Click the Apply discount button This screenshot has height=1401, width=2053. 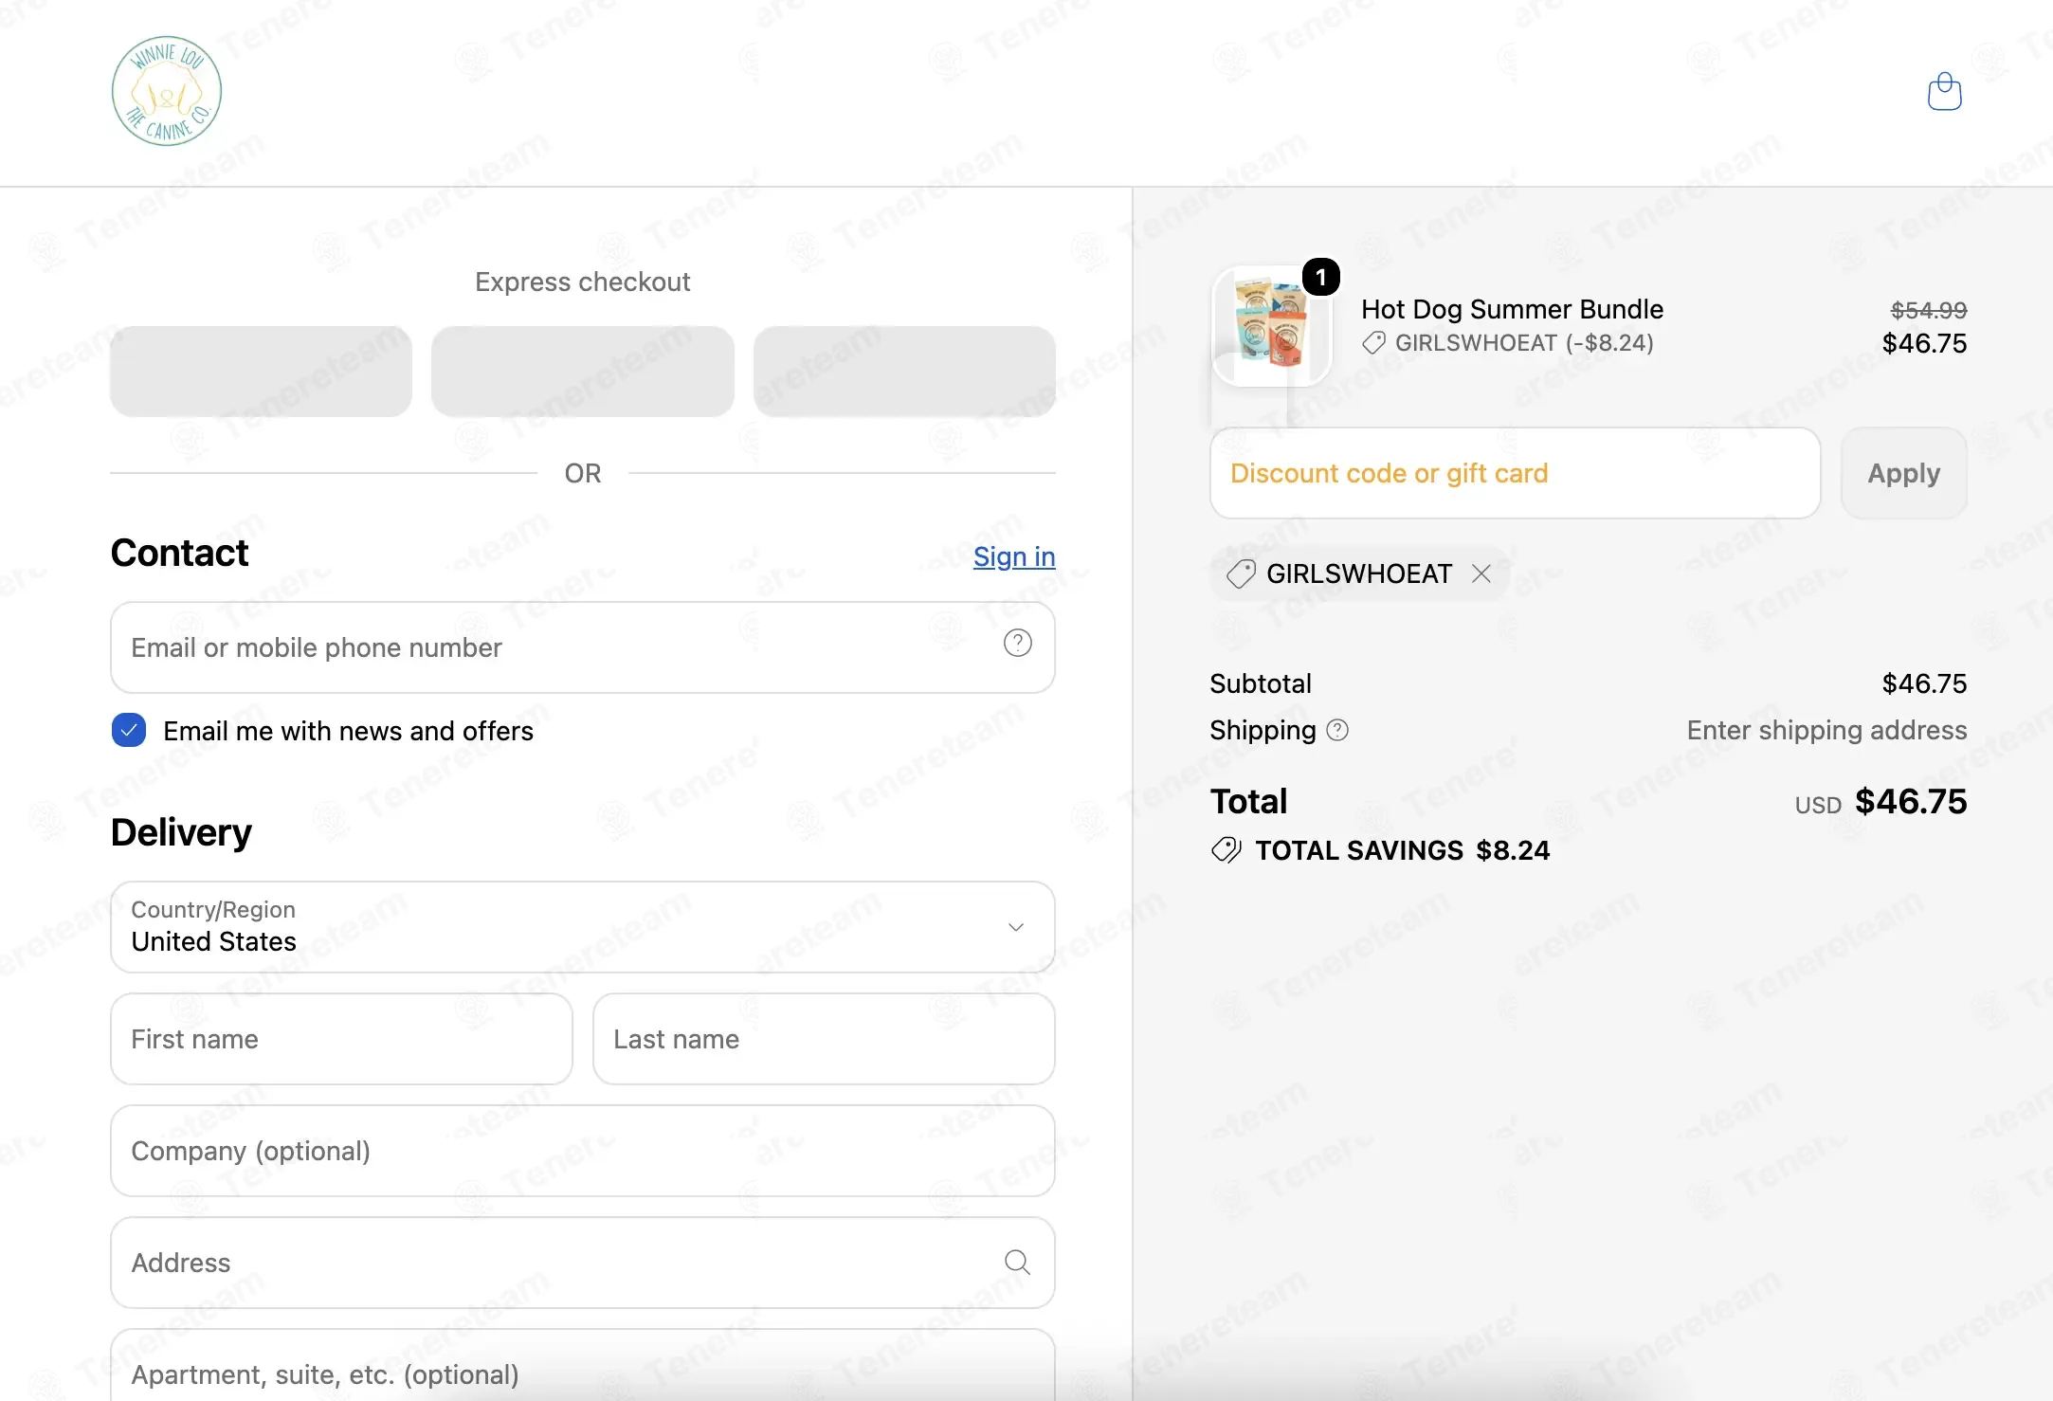[1904, 473]
